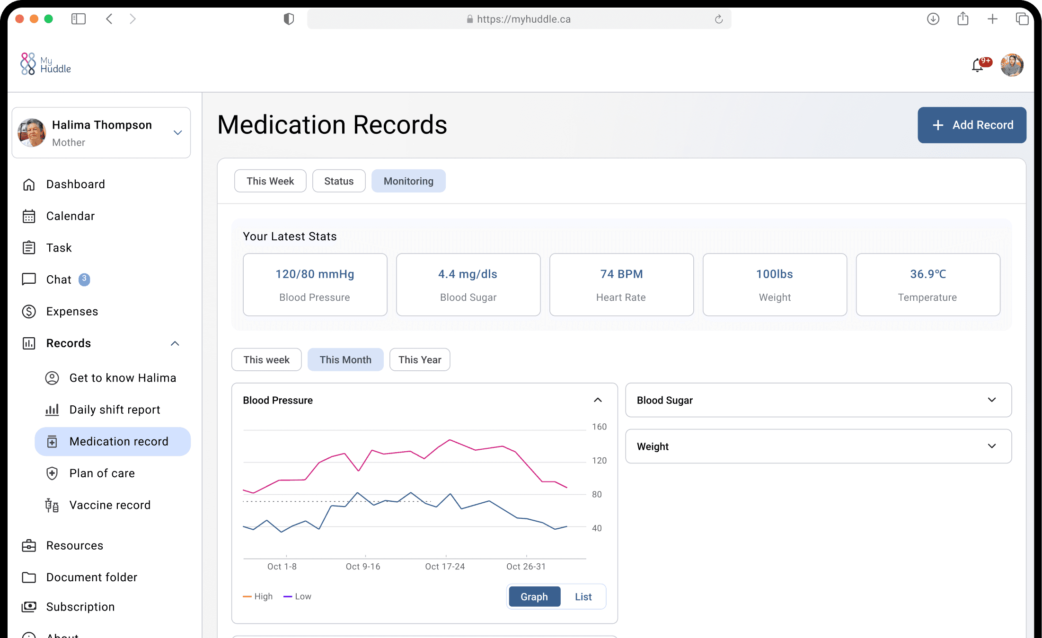Click the Daily shift report chart icon
The image size is (1042, 638).
52,410
